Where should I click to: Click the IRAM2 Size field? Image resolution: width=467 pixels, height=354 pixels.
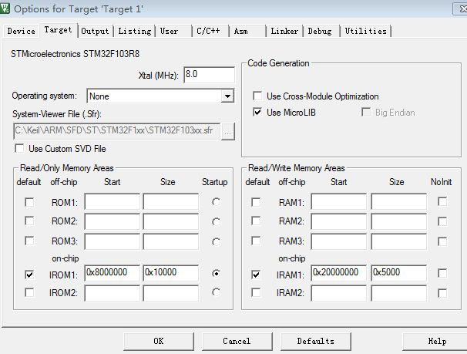pyautogui.click(x=398, y=293)
